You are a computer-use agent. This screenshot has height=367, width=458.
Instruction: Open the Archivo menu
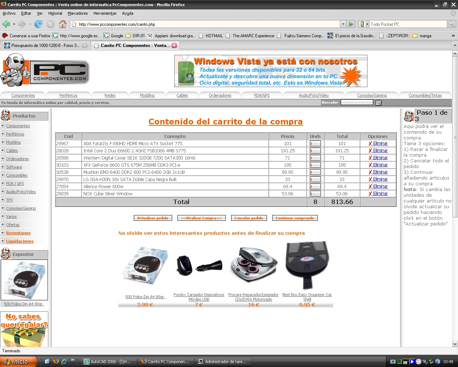(x=9, y=13)
